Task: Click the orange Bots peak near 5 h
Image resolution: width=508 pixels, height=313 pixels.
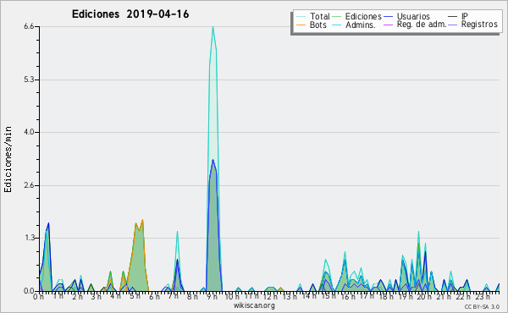Action: (x=142, y=221)
